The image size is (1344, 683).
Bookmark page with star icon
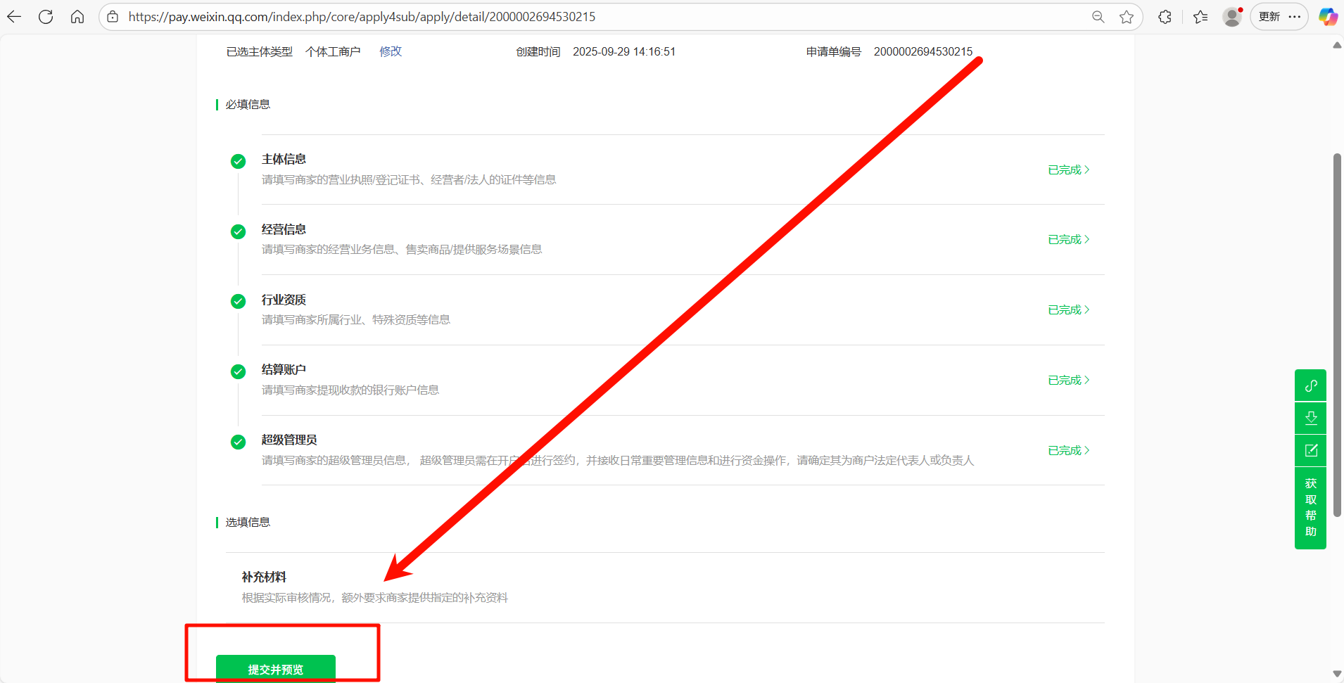1127,17
